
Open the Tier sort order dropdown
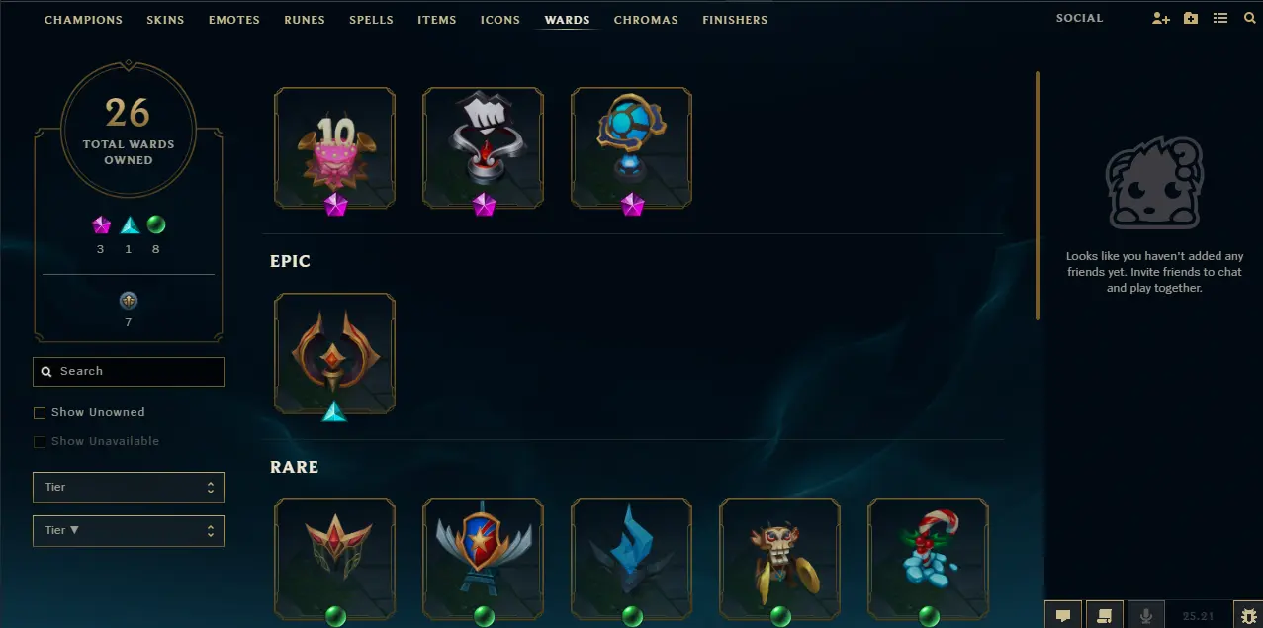click(x=129, y=531)
